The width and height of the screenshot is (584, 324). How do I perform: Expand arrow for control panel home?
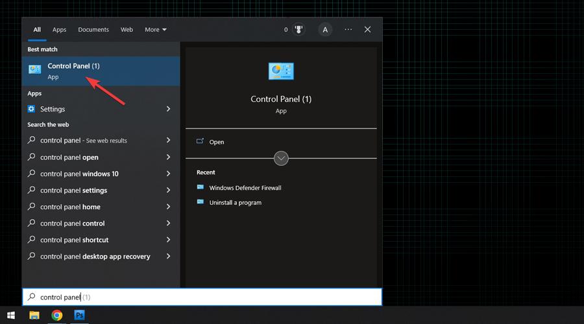pyautogui.click(x=168, y=207)
